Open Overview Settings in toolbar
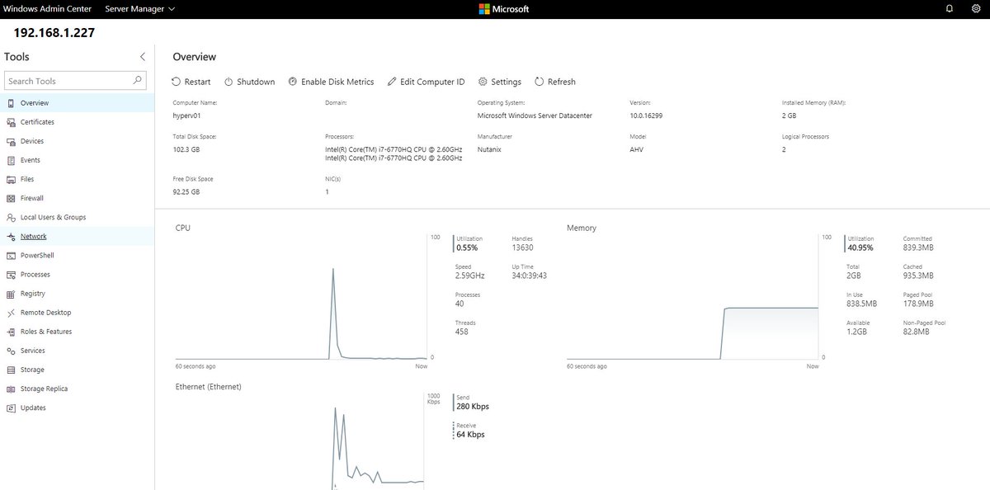The image size is (990, 490). point(500,82)
